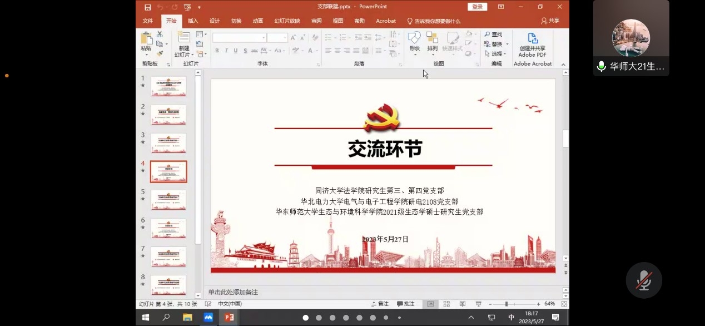Click fit slide to window icon
Screen dimensions: 705x326
564,304
